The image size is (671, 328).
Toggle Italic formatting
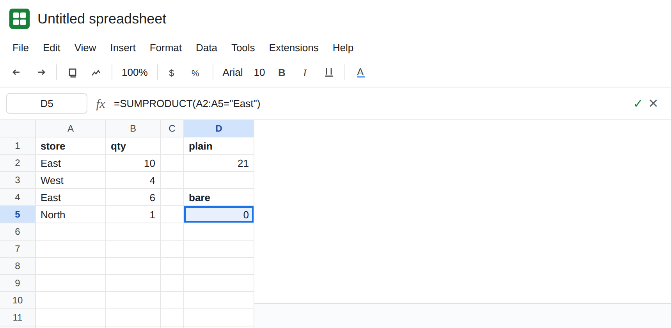pyautogui.click(x=305, y=73)
